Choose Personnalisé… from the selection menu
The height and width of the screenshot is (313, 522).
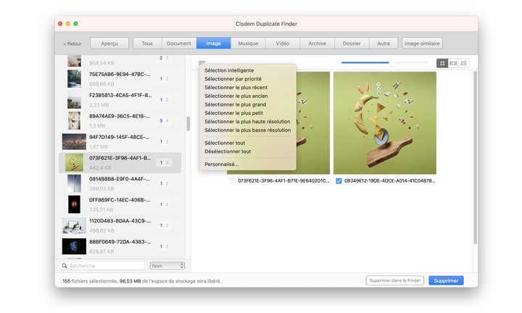coord(221,164)
